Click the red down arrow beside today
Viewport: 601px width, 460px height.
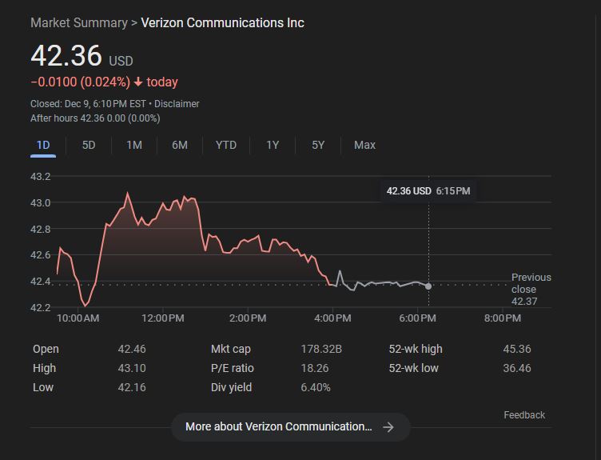coord(138,82)
